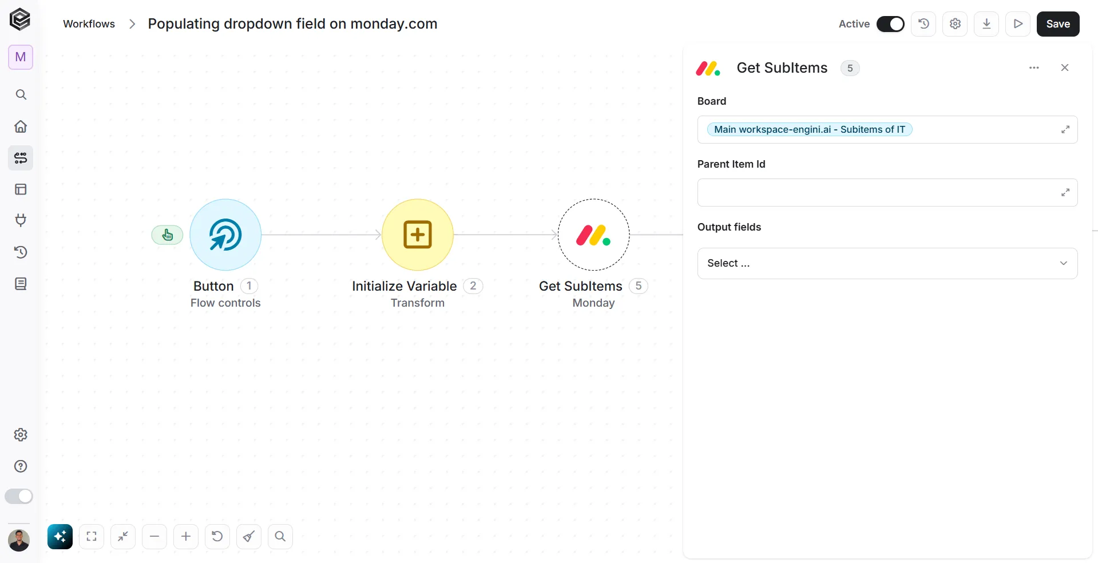Click the zoom out minus button
Image resolution: width=1098 pixels, height=563 pixels.
point(154,537)
